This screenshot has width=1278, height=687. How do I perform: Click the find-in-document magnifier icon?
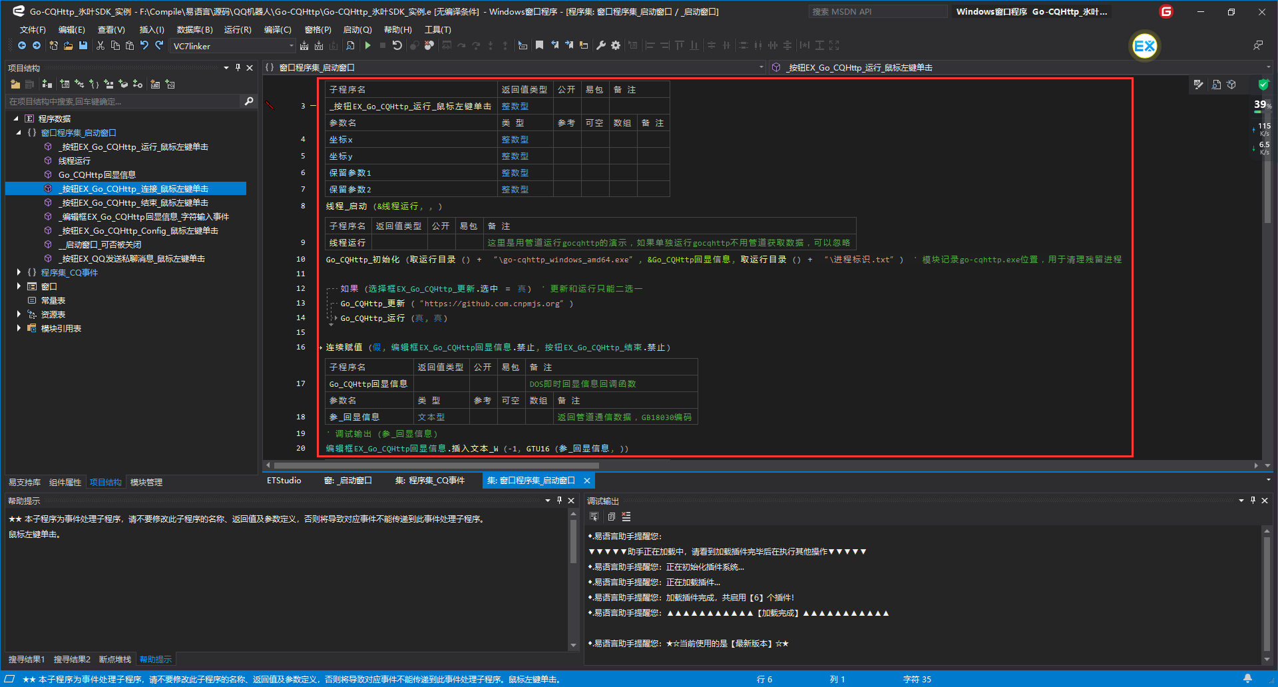coord(350,45)
